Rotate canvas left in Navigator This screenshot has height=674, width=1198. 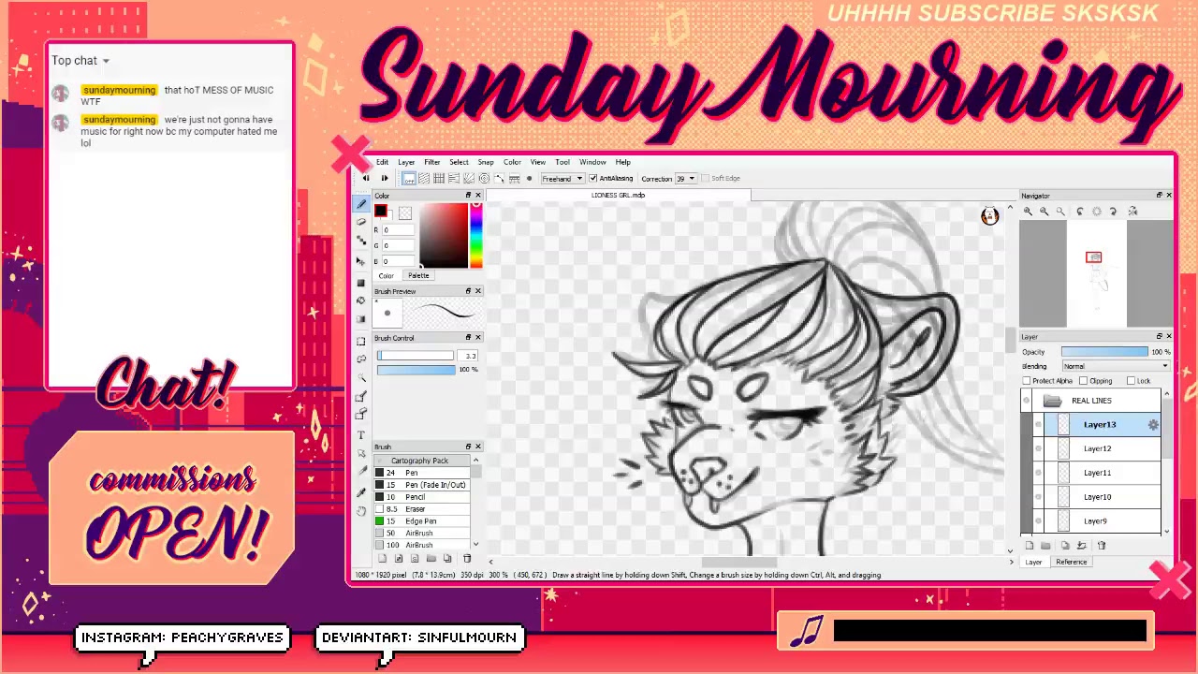(1080, 212)
